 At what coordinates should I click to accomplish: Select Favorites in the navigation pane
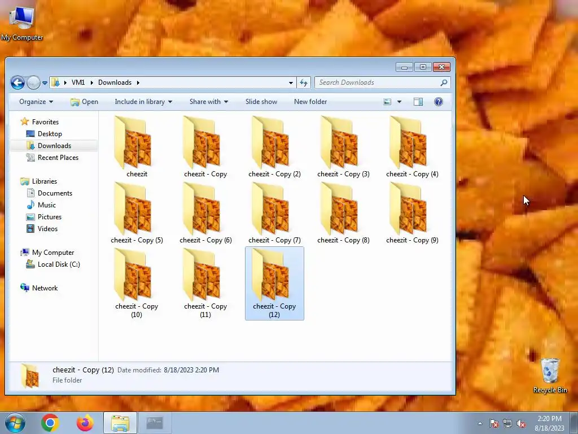pyautogui.click(x=40, y=122)
